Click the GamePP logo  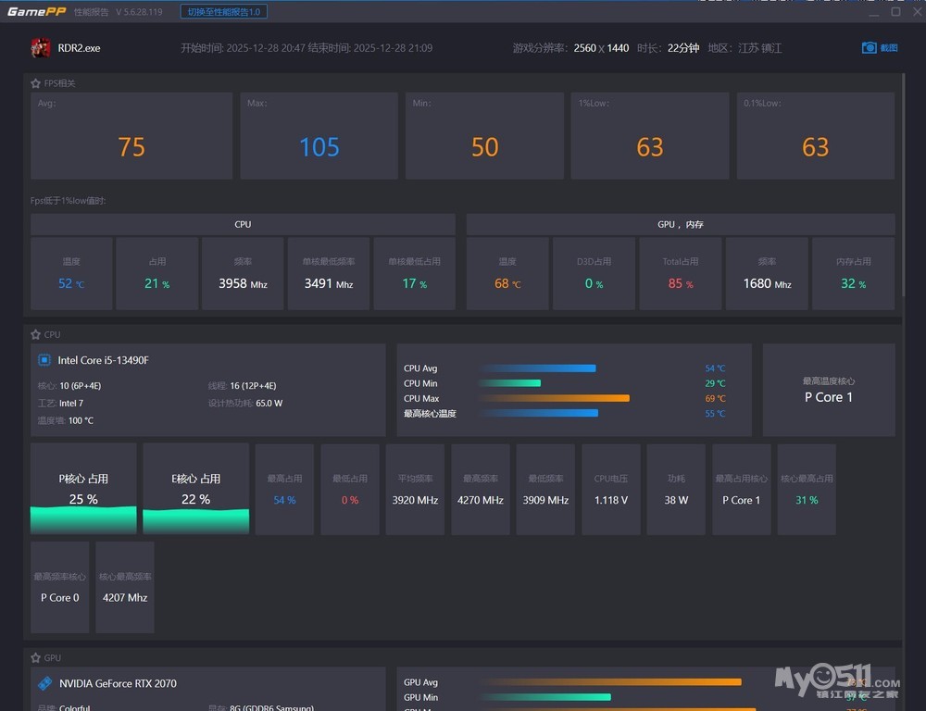pos(36,12)
